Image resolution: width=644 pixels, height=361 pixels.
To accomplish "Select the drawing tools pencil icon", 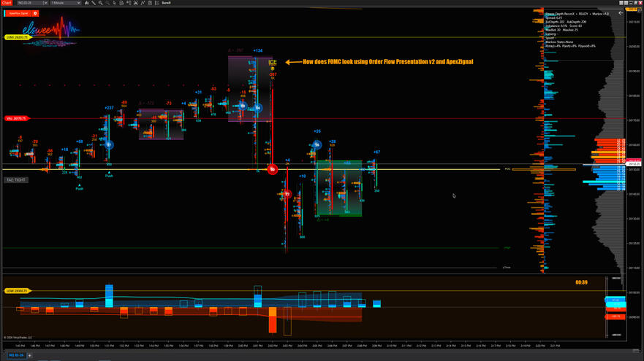I will pos(94,3).
